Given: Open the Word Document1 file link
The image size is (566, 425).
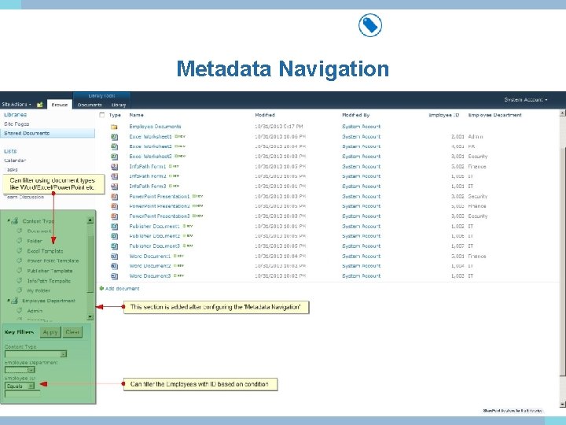Looking at the screenshot, I should 150,257.
